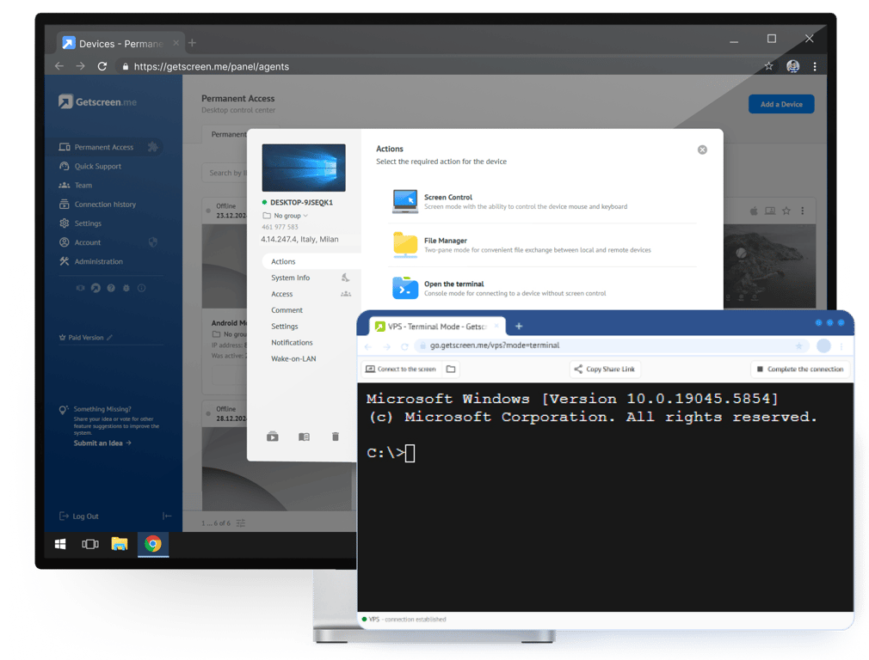
Task: Open list options icon next to '1 ... 6 of 6'
Action: [241, 522]
